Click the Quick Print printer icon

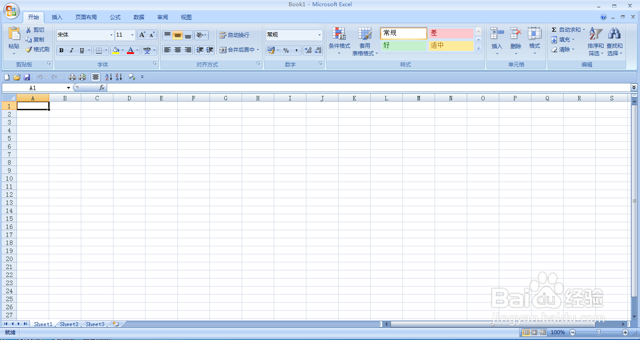tap(72, 77)
